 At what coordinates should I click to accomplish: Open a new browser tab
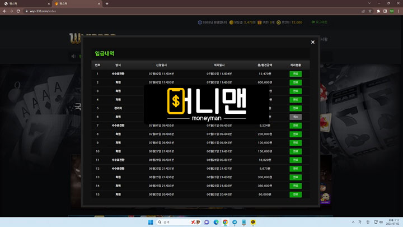[x=107, y=3]
